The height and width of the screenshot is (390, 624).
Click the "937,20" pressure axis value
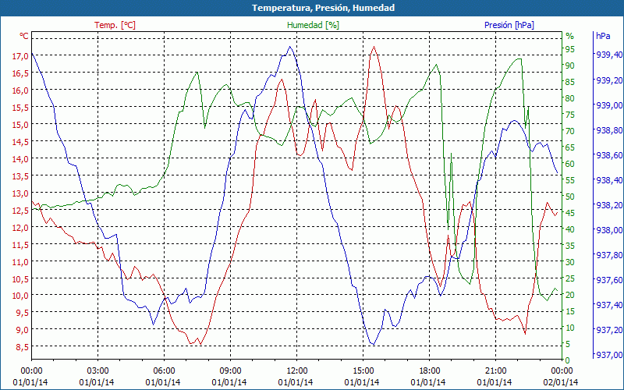coord(609,330)
